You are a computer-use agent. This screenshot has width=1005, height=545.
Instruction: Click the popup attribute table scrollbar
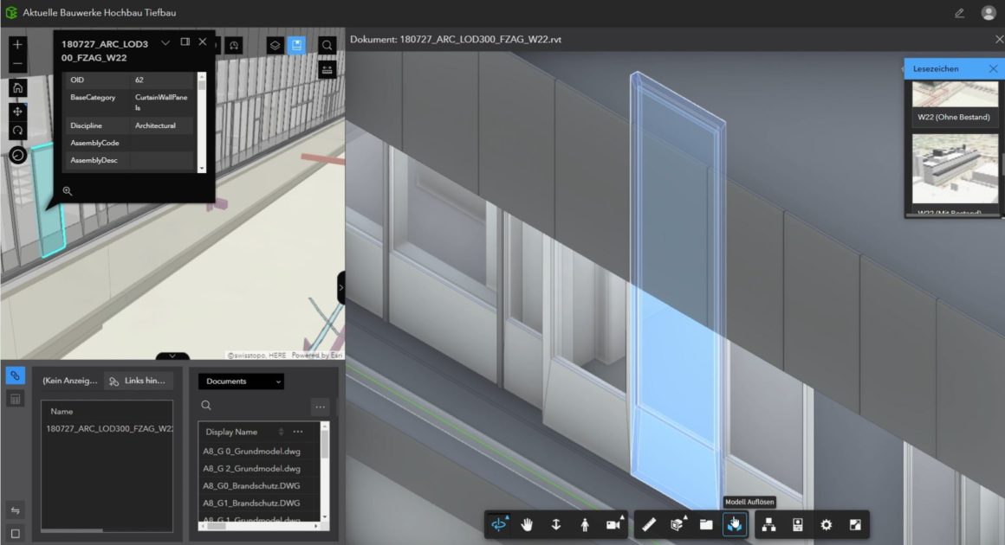(202, 121)
